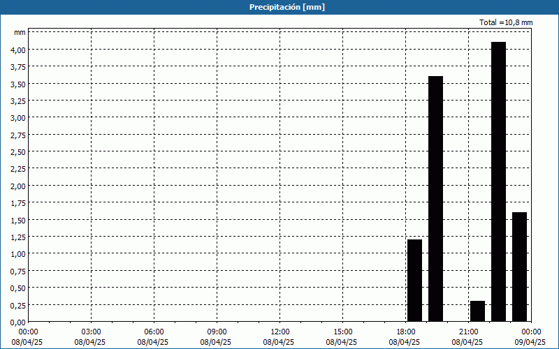Screen dimensions: 559x349
Task: Click the 1,20 mm bar after 18:00
Action: click(414, 280)
